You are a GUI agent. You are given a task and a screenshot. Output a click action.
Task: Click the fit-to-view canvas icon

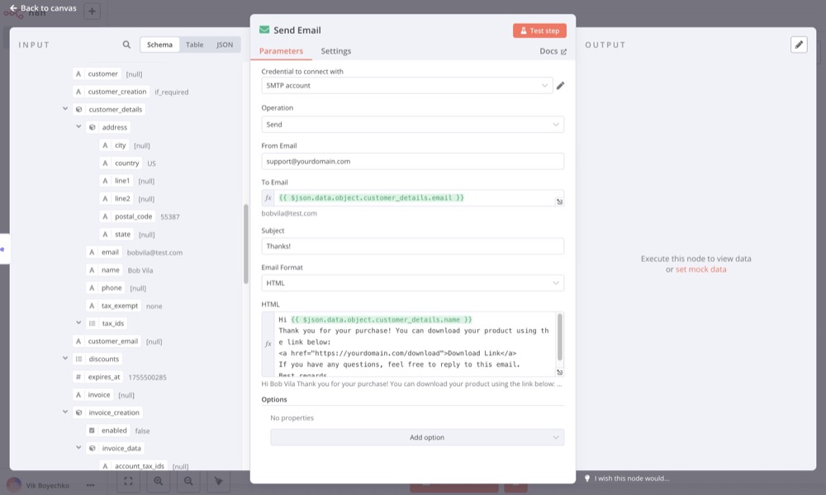point(128,481)
